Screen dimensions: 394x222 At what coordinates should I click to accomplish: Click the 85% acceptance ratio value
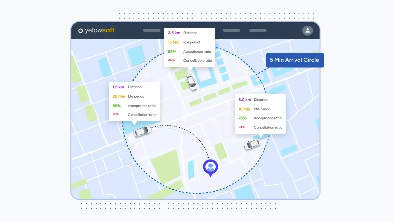(x=117, y=106)
